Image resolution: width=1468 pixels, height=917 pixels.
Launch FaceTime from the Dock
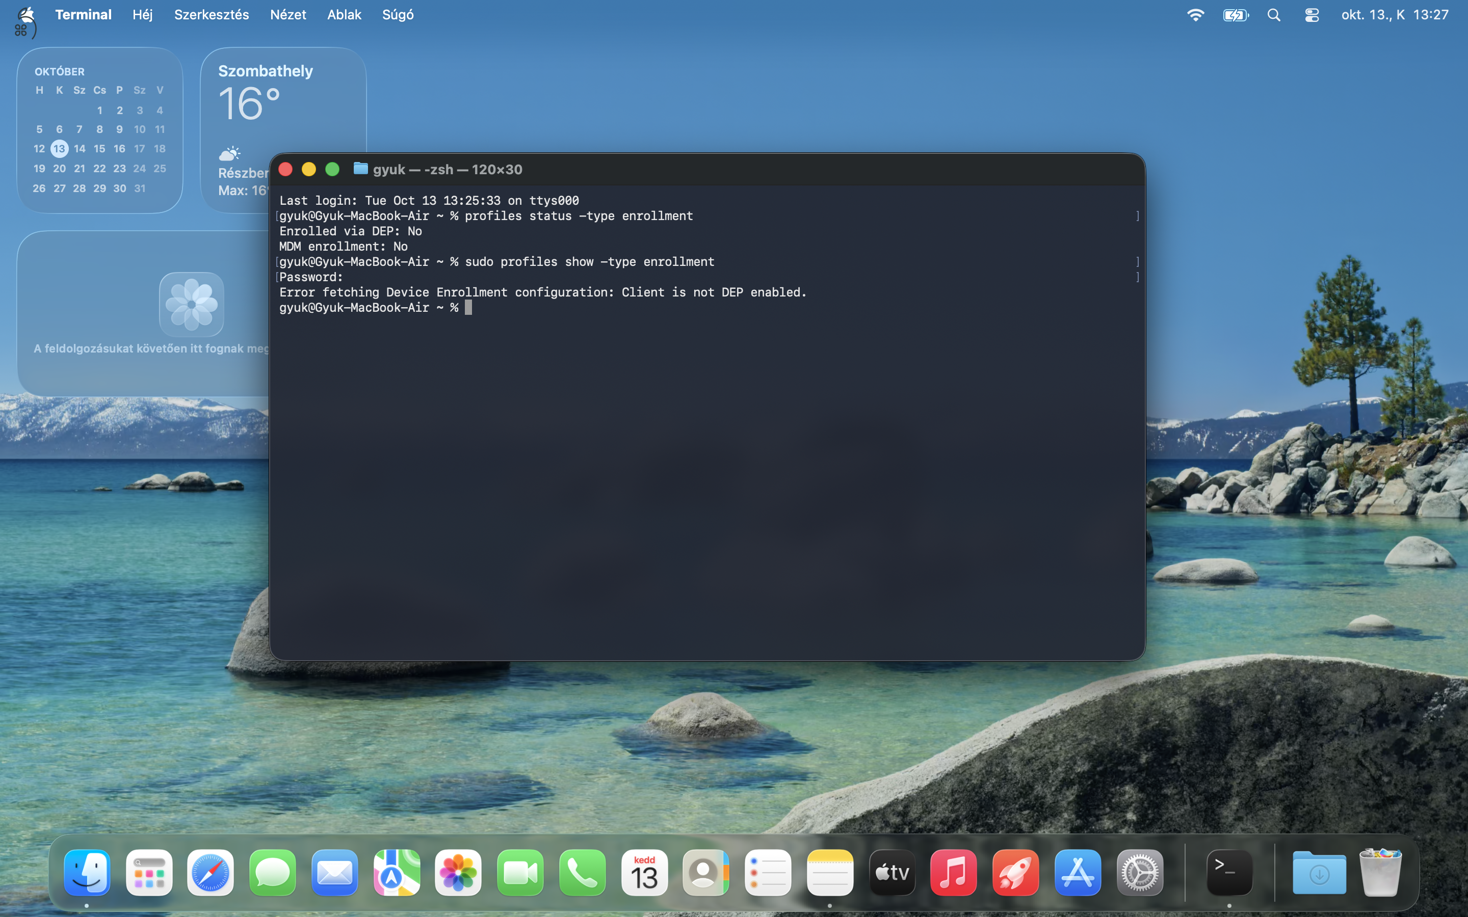coord(520,873)
